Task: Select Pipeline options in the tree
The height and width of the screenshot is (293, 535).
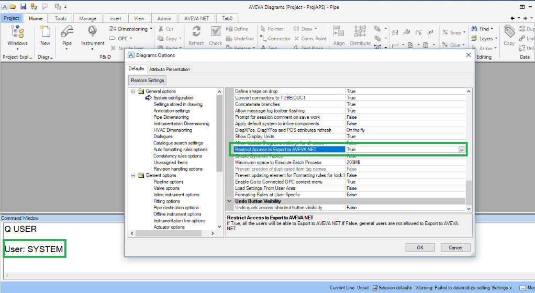Action: (169, 182)
